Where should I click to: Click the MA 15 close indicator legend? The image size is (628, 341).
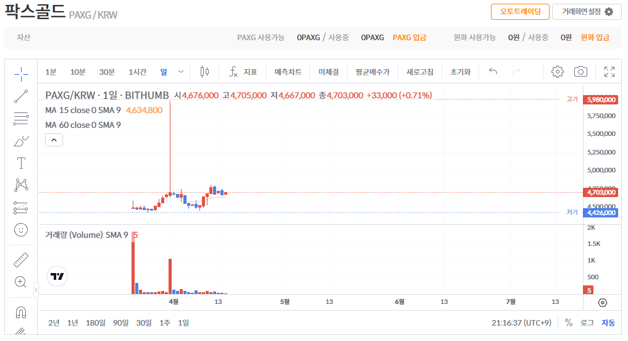[x=83, y=110]
